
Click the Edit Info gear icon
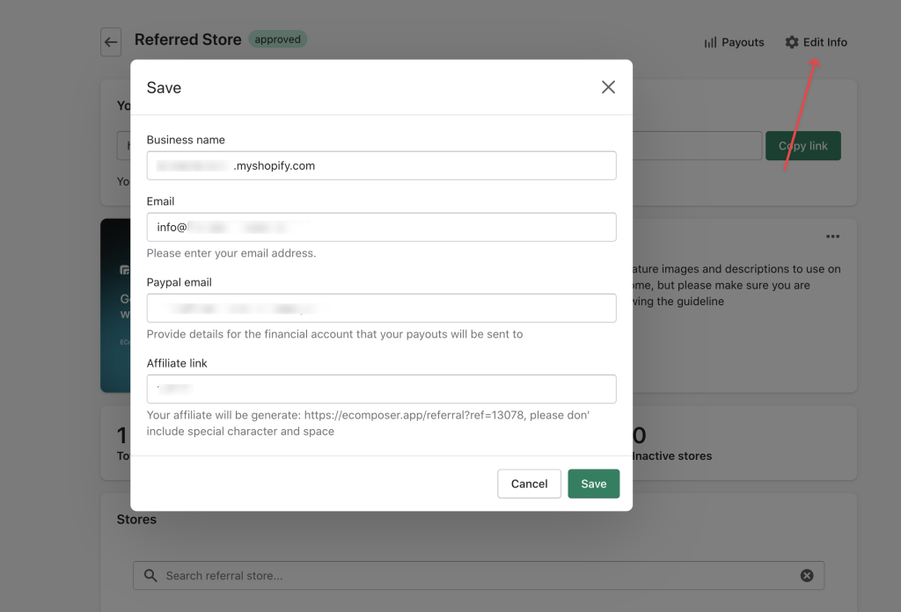[x=792, y=42]
